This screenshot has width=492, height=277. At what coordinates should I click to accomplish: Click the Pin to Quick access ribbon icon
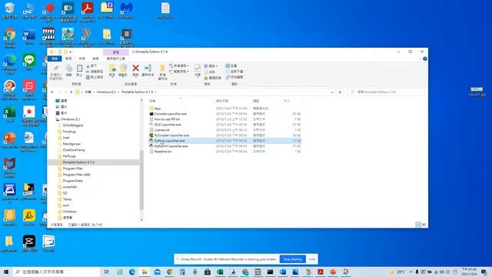(56, 68)
